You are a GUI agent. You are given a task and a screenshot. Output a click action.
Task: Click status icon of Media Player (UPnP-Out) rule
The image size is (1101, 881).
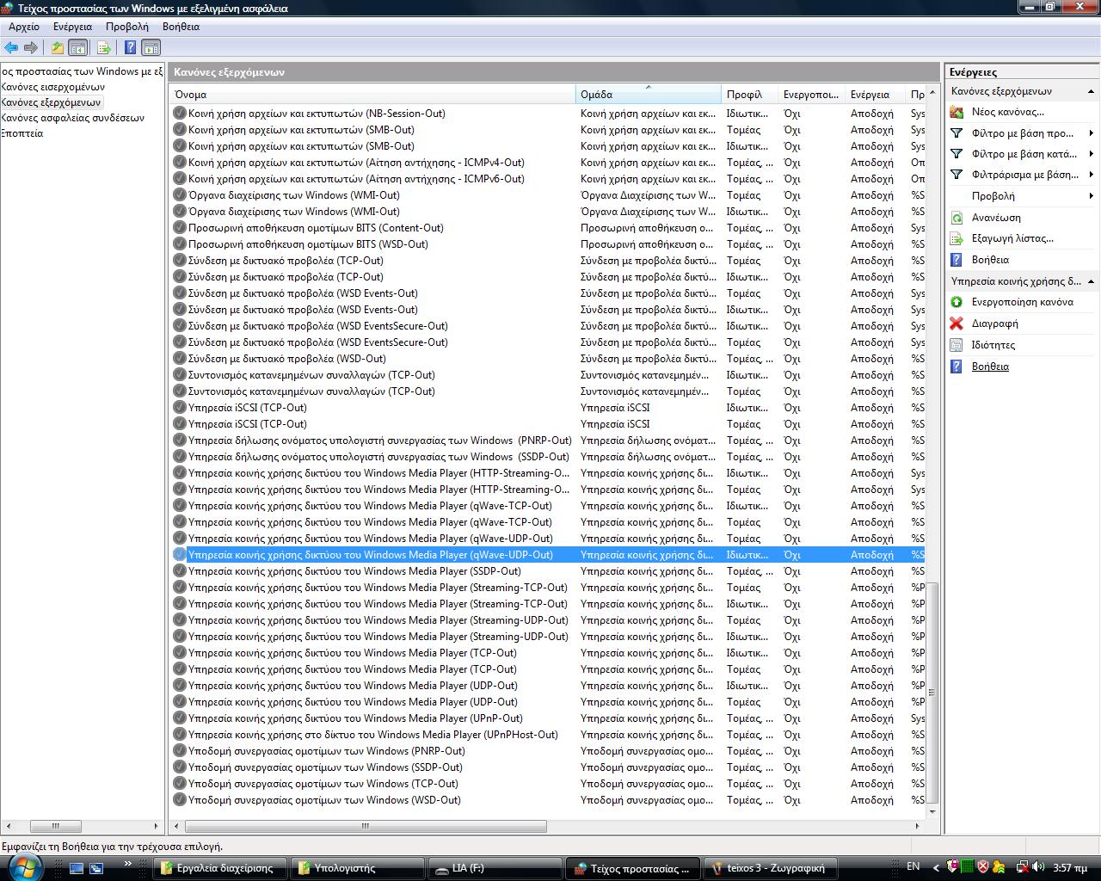pyautogui.click(x=180, y=718)
